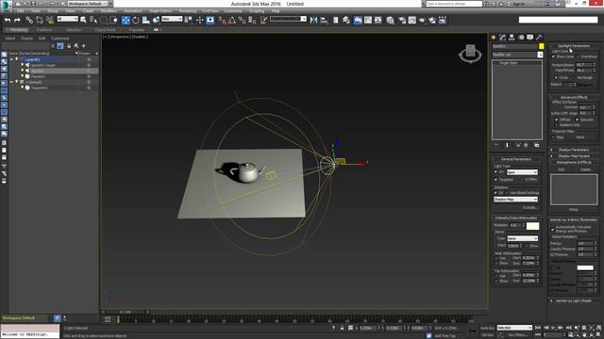Open the Create command panel tab
This screenshot has height=339, width=604.
[494, 38]
